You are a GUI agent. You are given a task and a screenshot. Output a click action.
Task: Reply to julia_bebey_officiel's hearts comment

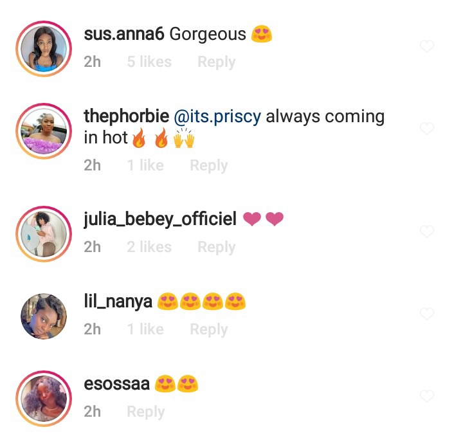[x=217, y=247]
